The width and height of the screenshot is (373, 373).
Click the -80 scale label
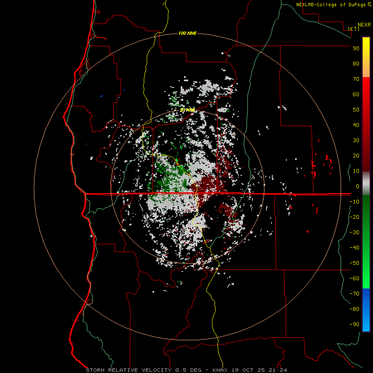pyautogui.click(x=354, y=309)
